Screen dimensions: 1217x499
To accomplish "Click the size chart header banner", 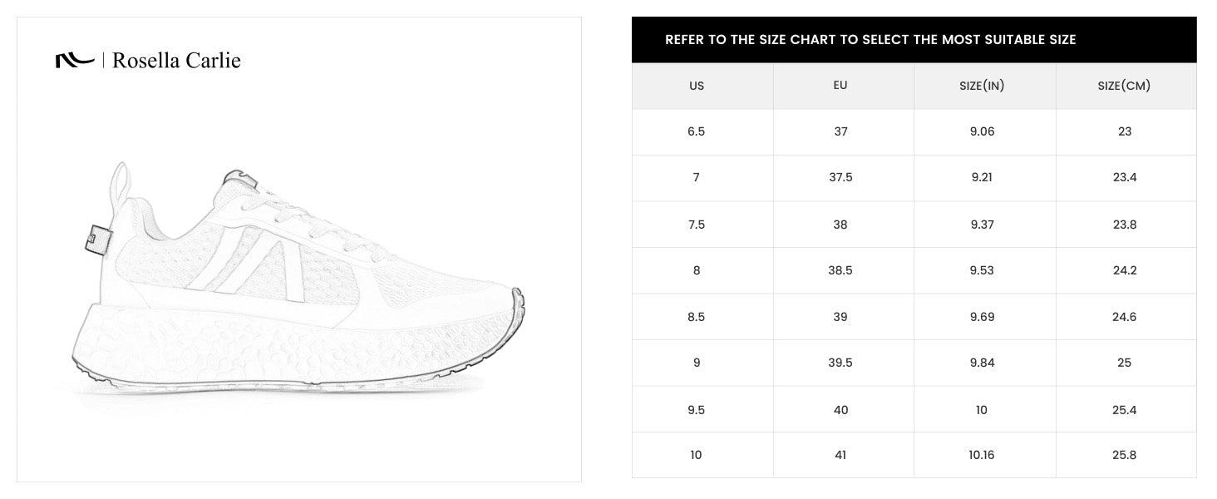I will [914, 40].
